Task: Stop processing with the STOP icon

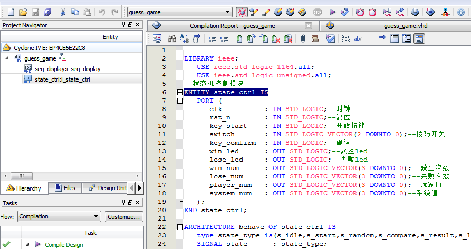Action: click(318, 12)
